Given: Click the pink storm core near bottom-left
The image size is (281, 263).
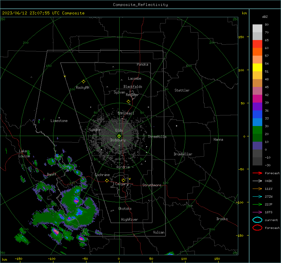Looking at the screenshot, I should (56, 231).
